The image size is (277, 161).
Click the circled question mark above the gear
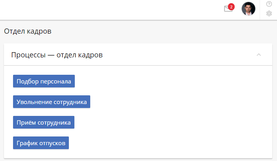pyautogui.click(x=269, y=4)
